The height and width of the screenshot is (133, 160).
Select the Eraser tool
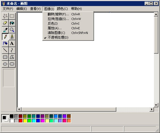coord(5,23)
